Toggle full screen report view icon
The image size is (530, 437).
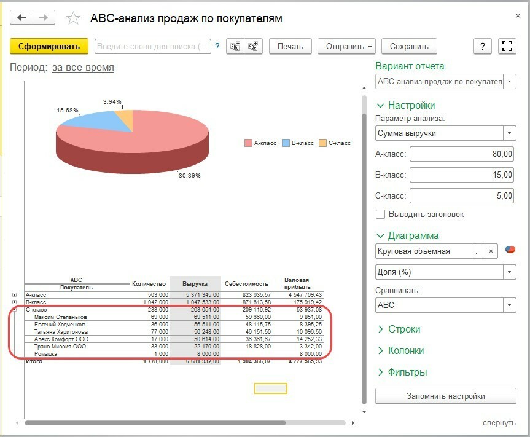[507, 46]
